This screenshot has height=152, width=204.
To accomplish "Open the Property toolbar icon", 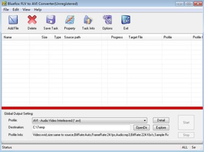I will click(x=70, y=20).
